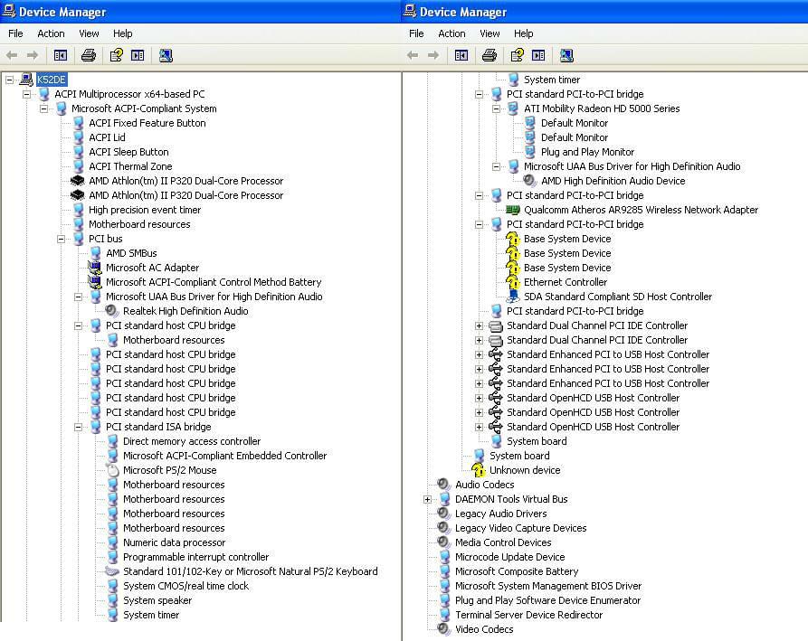Image resolution: width=808 pixels, height=641 pixels.
Task: Select Plug and Play Monitor entry
Action: pos(587,152)
